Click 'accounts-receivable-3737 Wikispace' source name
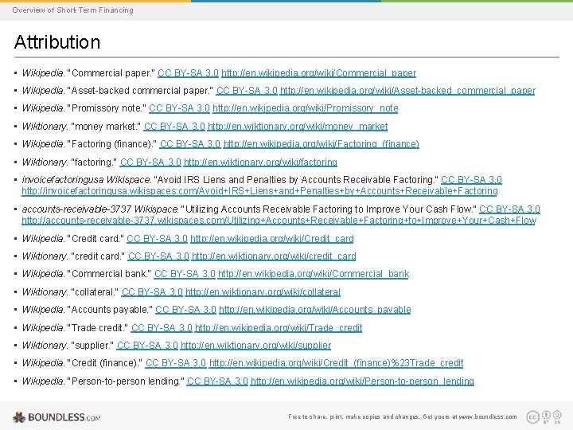This screenshot has width=573, height=430. [99, 209]
